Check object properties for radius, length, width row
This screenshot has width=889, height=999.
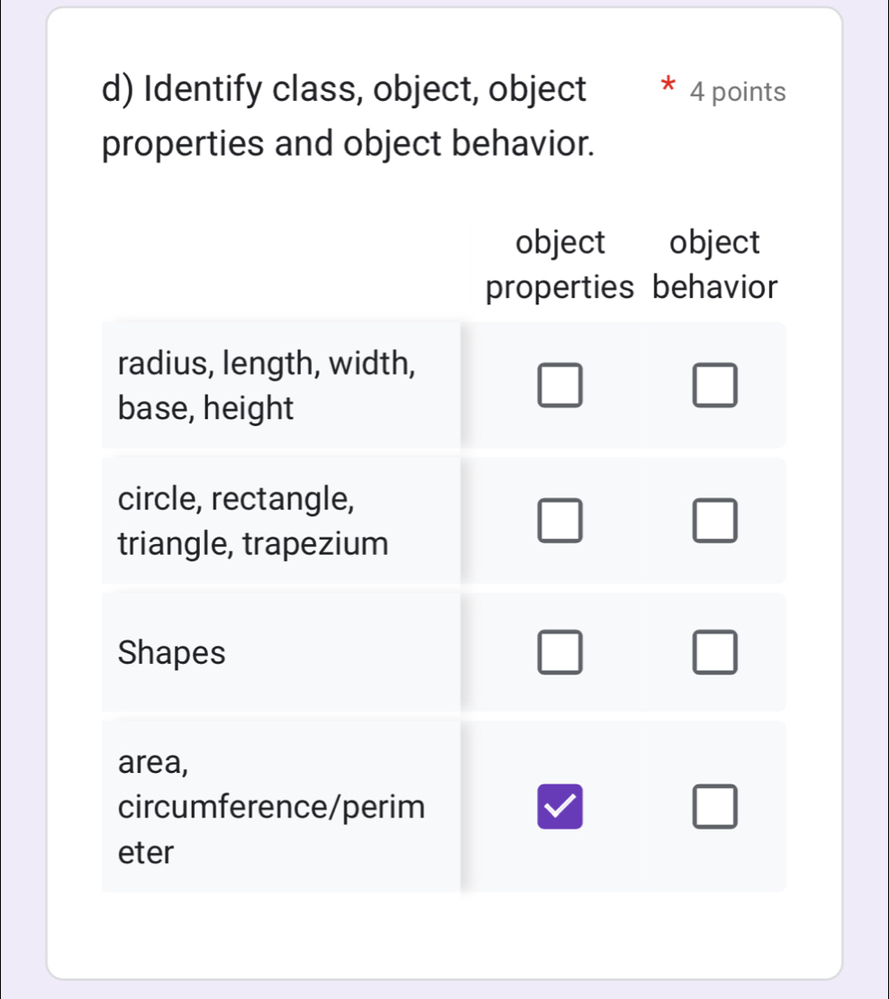coord(559,386)
